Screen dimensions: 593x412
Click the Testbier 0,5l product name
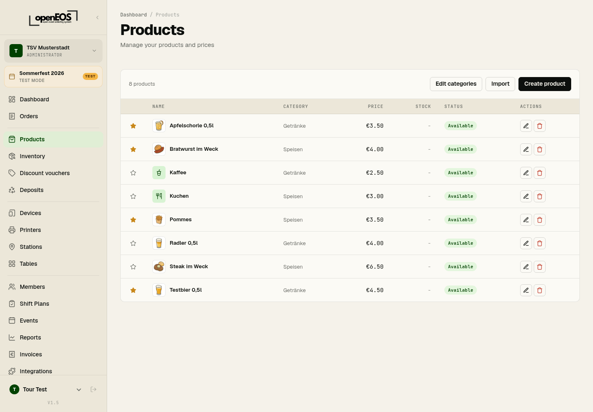click(186, 290)
